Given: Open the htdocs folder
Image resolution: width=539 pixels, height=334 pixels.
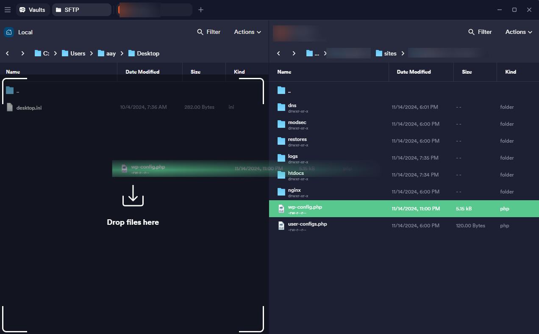Looking at the screenshot, I should click(x=295, y=173).
